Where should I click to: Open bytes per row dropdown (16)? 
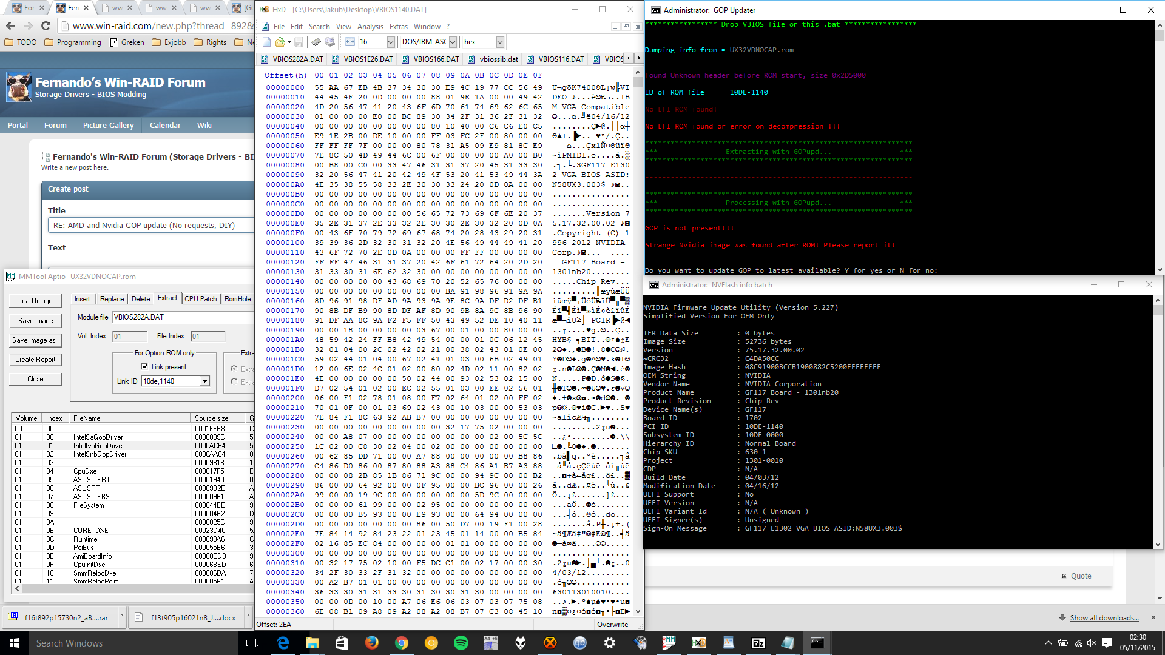coord(391,42)
